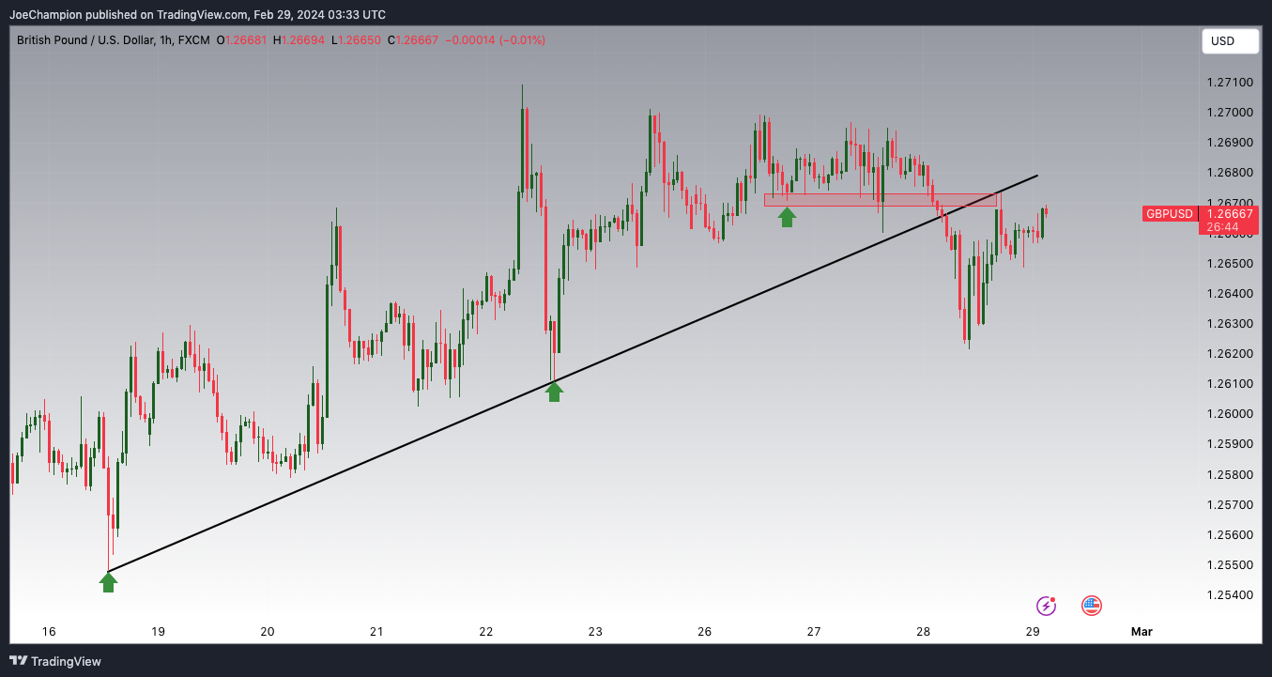This screenshot has height=677, width=1272.
Task: Click date label 21 on time axis
Action: (x=376, y=632)
